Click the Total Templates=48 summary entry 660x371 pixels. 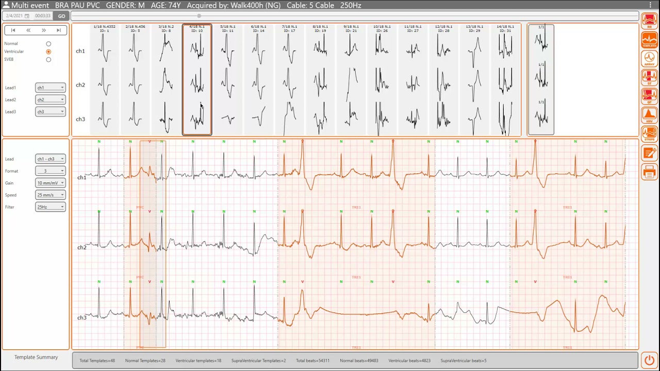(x=97, y=361)
